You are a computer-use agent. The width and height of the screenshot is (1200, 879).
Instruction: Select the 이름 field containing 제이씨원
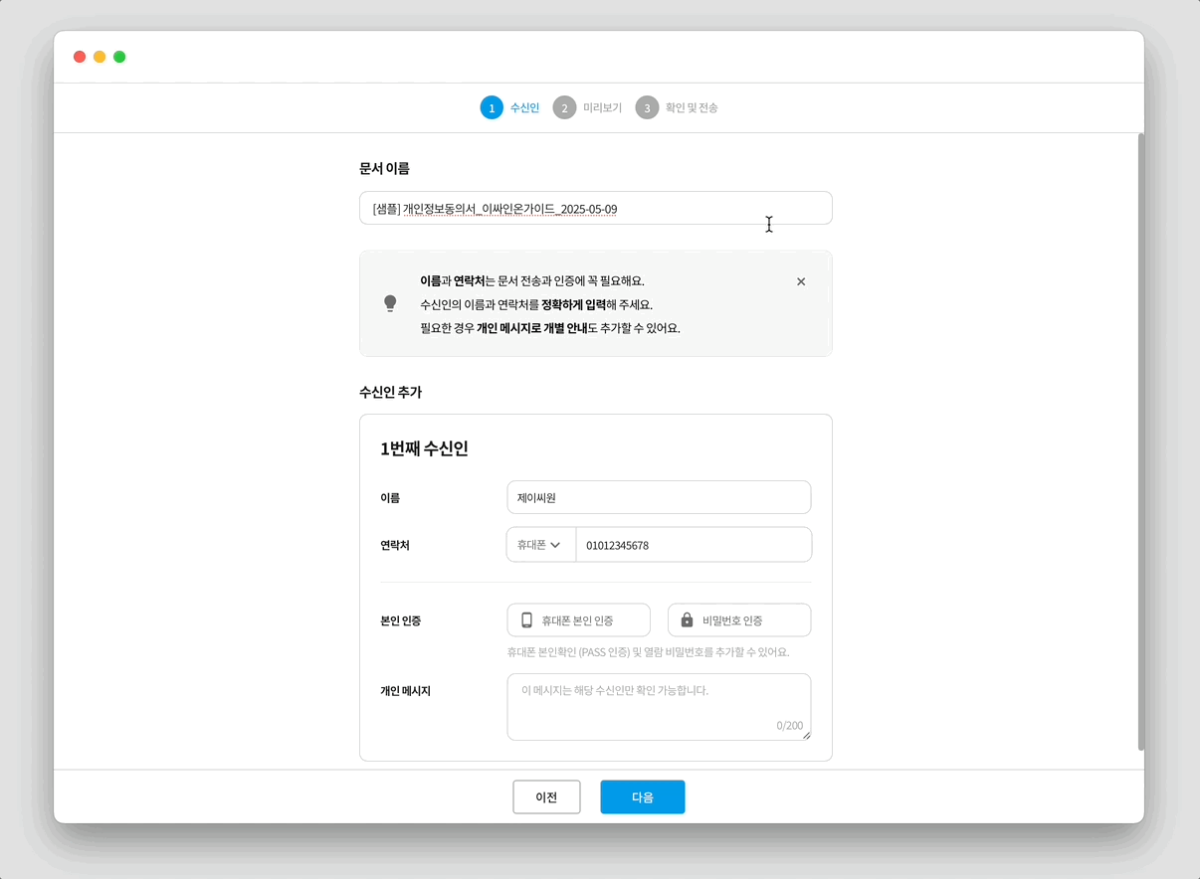coord(659,497)
